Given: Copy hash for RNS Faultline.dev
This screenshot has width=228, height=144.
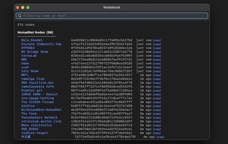Looking at the screenshot, I should pos(157,83).
